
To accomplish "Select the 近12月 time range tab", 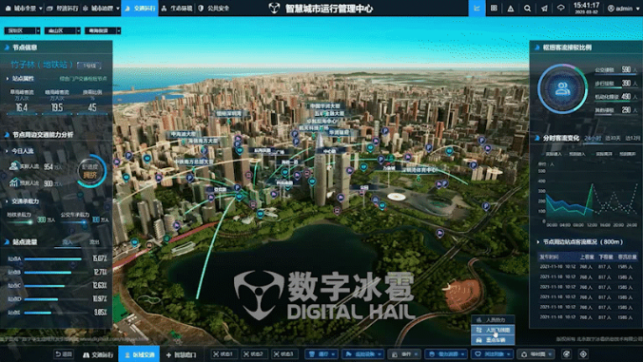I will [633, 139].
